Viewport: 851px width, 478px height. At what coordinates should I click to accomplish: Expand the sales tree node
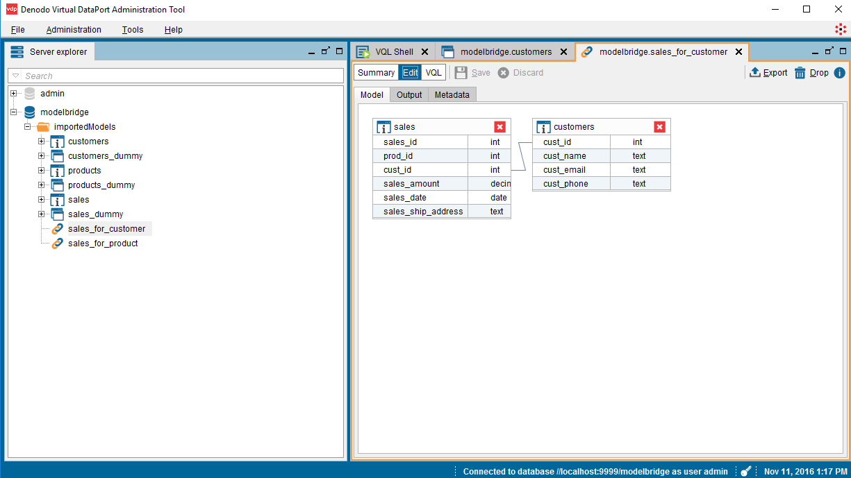coord(42,200)
